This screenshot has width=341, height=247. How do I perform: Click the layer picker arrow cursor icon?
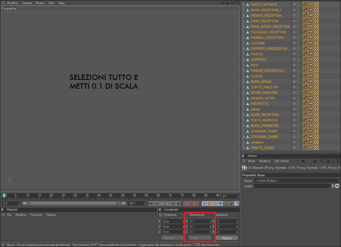[x=337, y=186]
